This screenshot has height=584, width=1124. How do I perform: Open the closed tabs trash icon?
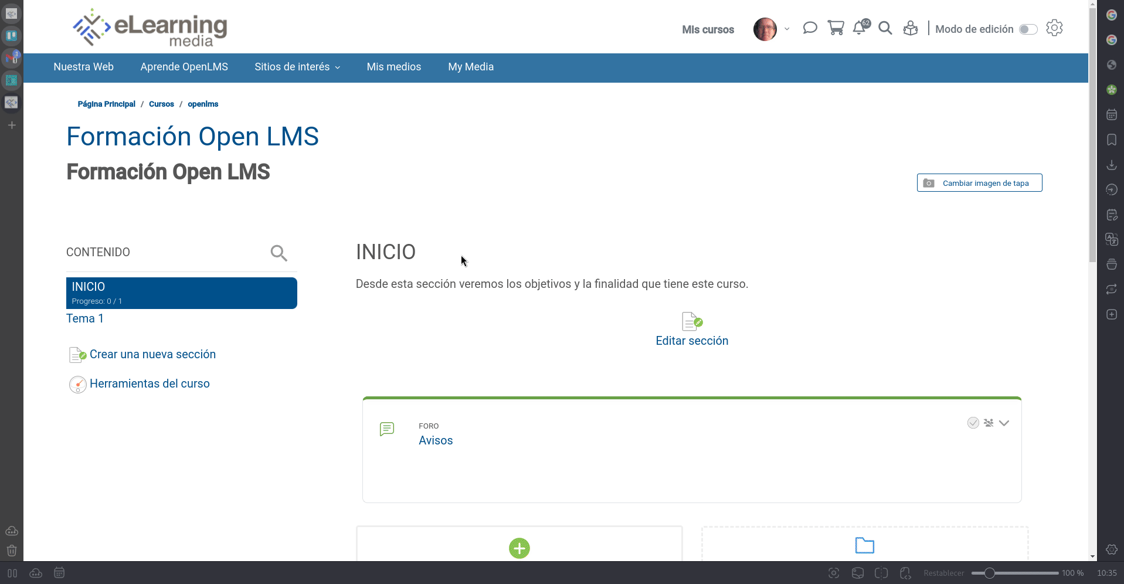click(11, 551)
